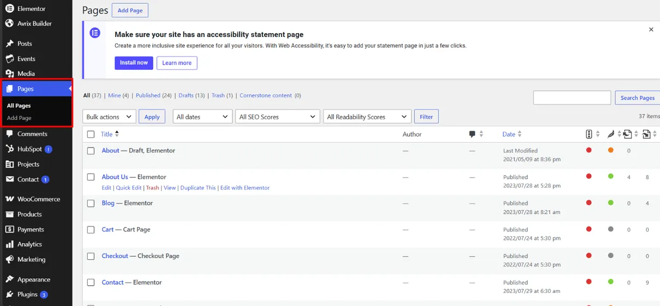Click the HubSpot sprocket icon
The width and height of the screenshot is (660, 306).
(9, 149)
